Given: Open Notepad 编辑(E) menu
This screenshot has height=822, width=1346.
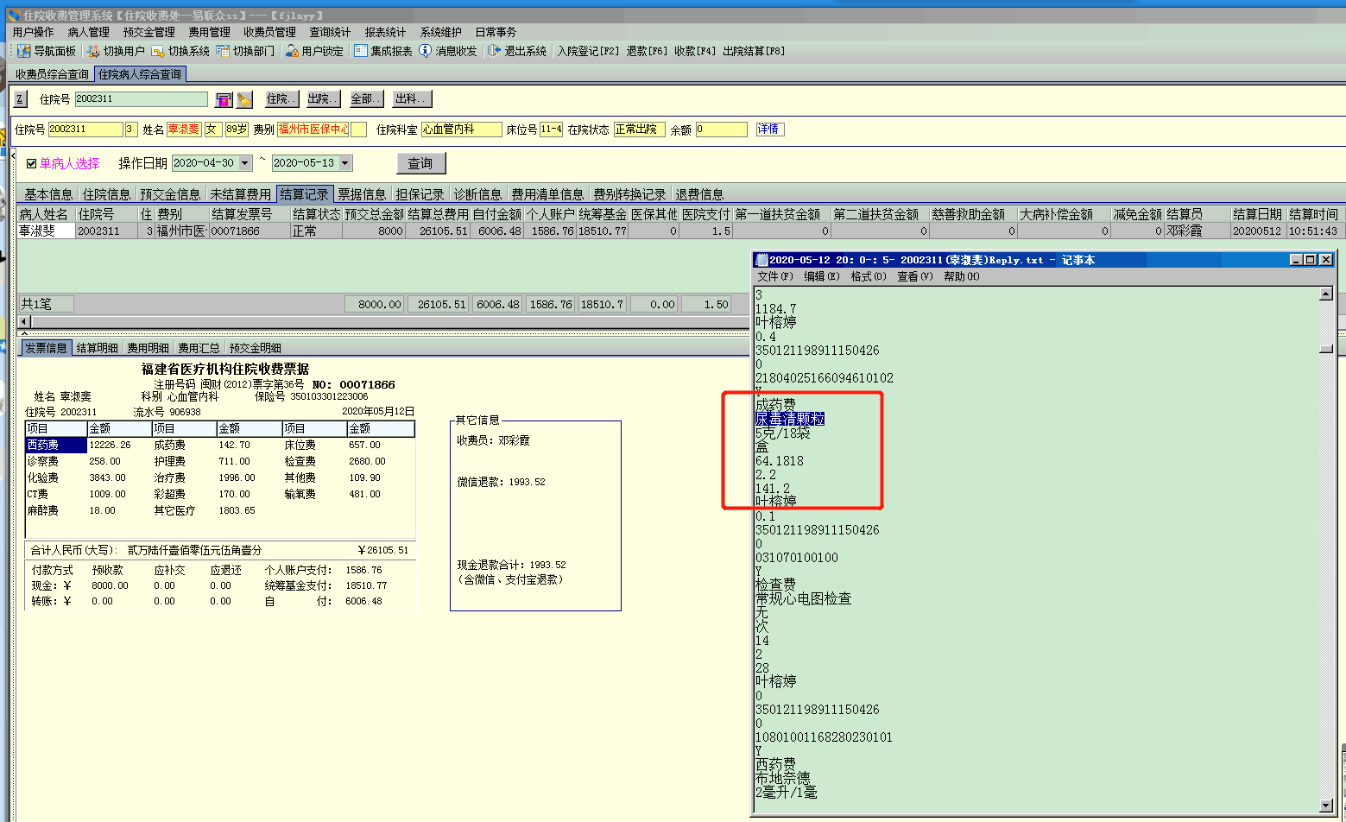Looking at the screenshot, I should pos(821,276).
